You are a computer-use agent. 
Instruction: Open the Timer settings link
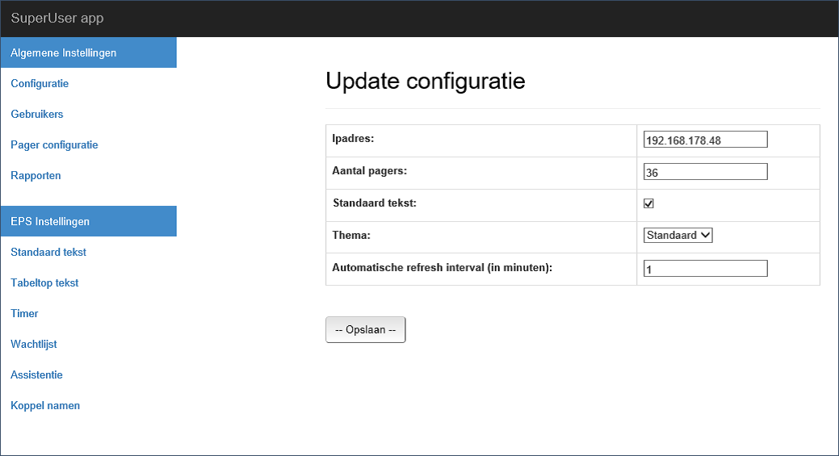coord(24,314)
